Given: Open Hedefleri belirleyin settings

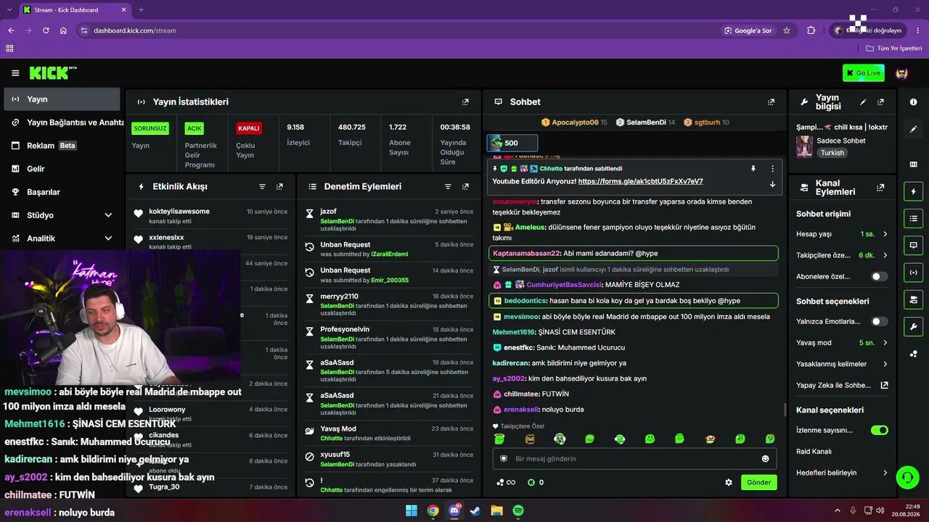Looking at the screenshot, I should [842, 473].
